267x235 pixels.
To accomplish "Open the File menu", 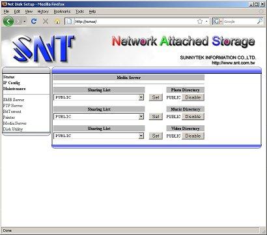I will click(7, 12).
